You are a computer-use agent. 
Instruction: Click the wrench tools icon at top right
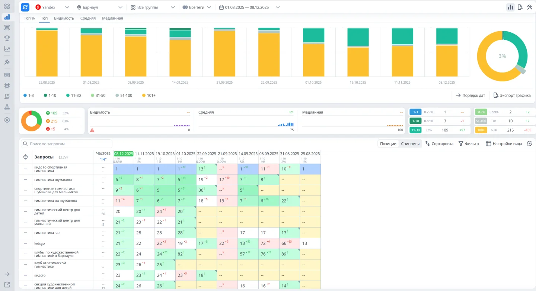point(530,7)
